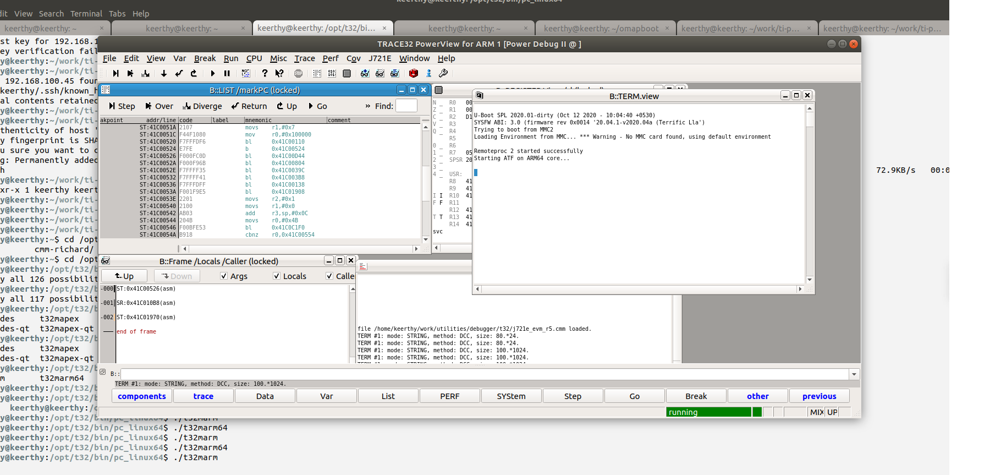Open help via question mark icon
The height and width of the screenshot is (475, 990).
(x=265, y=73)
